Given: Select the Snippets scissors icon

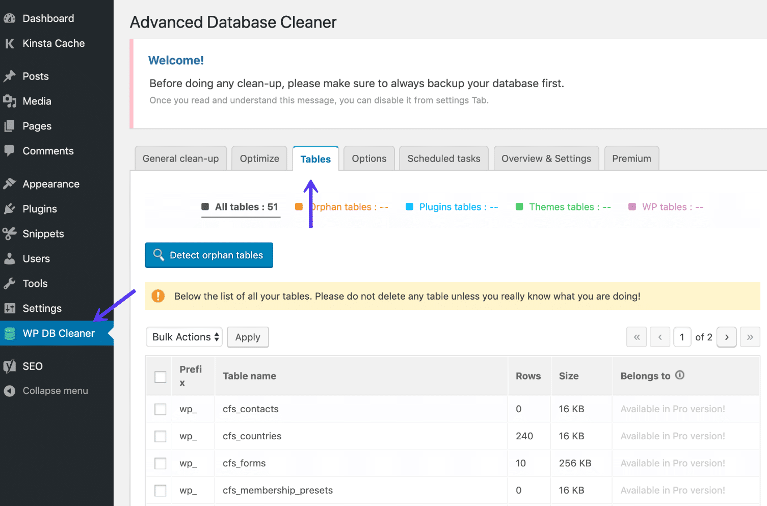Looking at the screenshot, I should (x=10, y=233).
